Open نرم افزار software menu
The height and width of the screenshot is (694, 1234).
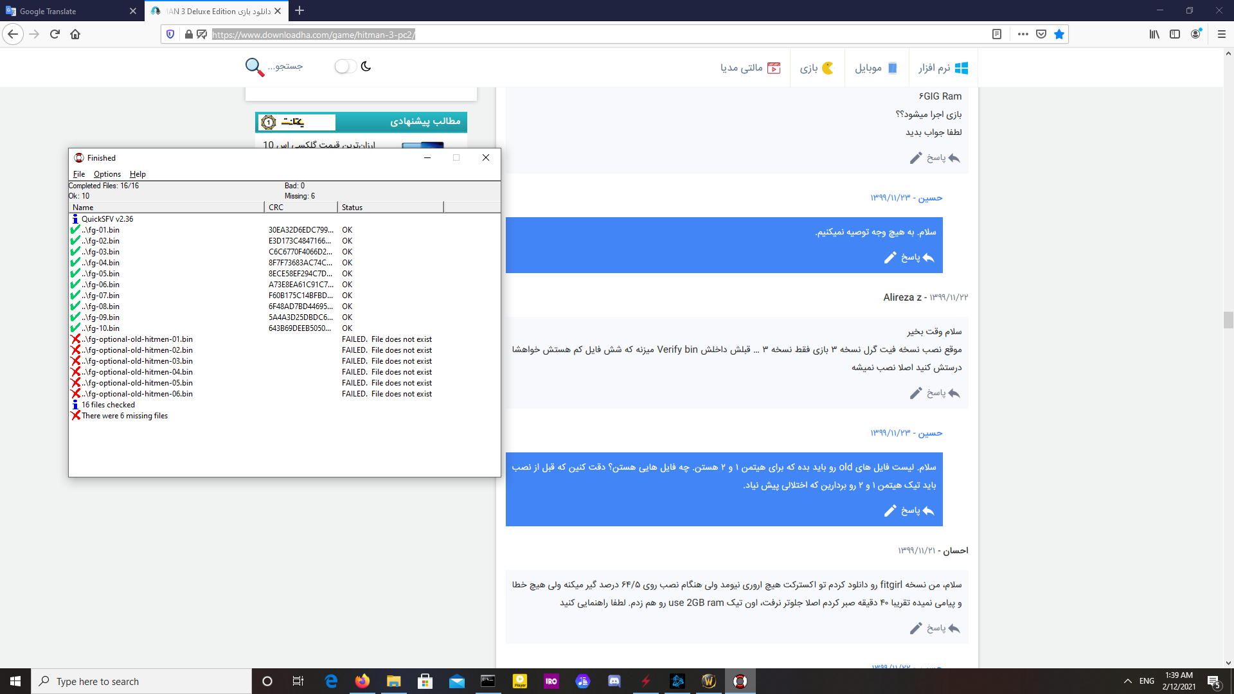pyautogui.click(x=943, y=68)
